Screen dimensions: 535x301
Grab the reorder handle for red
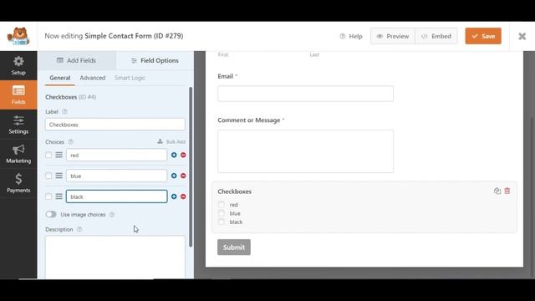[59, 155]
